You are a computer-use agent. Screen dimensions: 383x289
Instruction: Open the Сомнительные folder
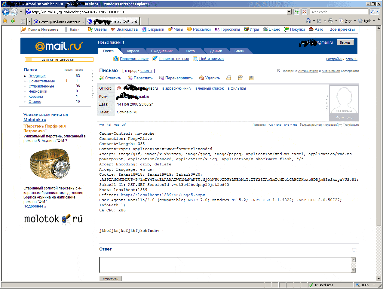tap(42, 81)
